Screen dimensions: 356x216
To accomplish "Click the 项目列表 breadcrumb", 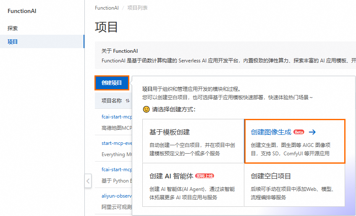I will [x=137, y=8].
